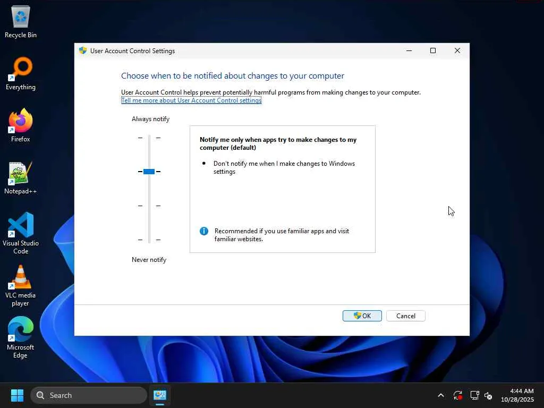
Task: Click the "Don't notify me when I make changes" bullet
Action: click(284, 167)
